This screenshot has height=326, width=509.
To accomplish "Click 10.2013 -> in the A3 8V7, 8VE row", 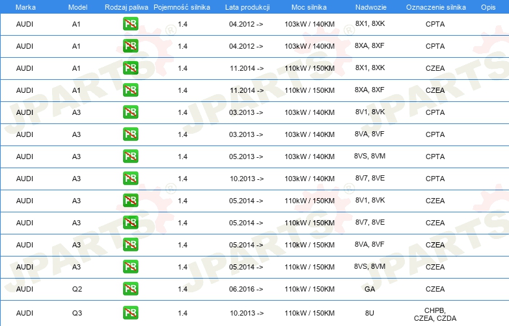I will pyautogui.click(x=247, y=179).
